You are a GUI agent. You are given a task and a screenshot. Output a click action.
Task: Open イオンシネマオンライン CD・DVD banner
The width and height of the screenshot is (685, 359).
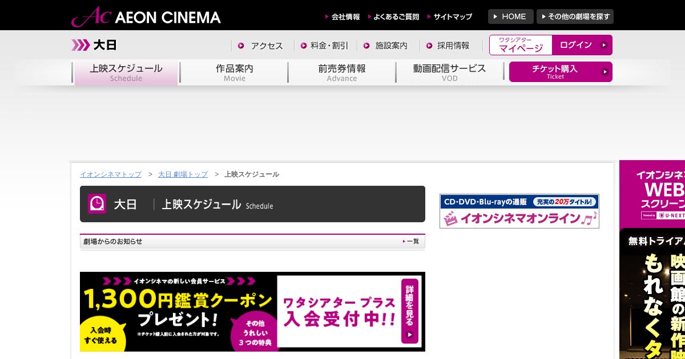click(x=519, y=211)
